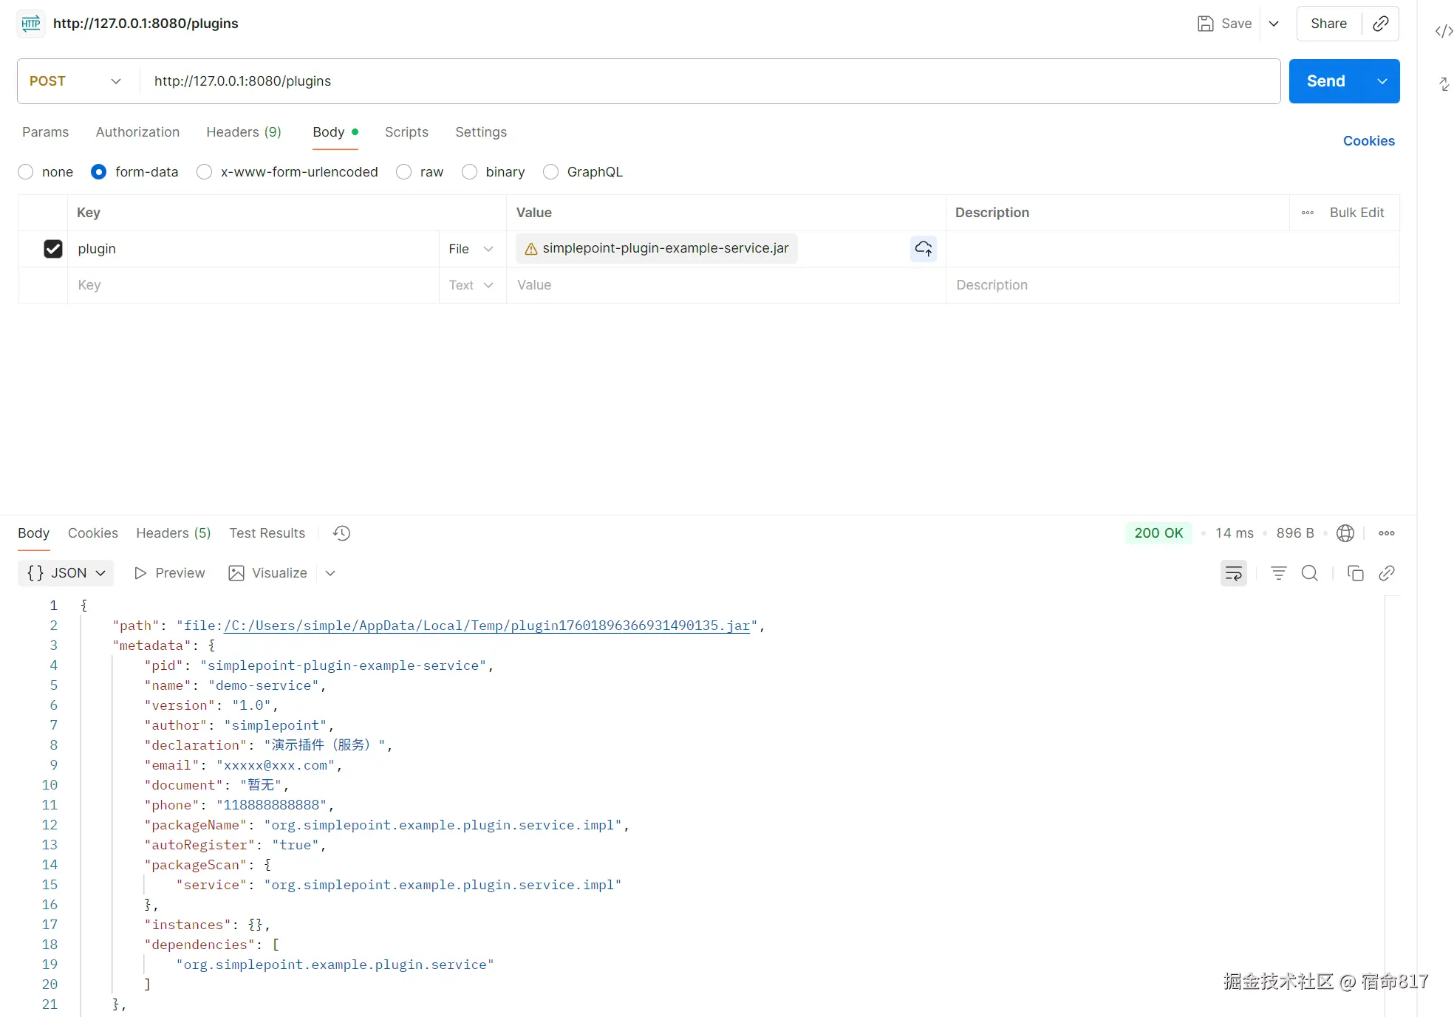This screenshot has width=1454, height=1017.
Task: Click the code snippet icon in right sidebar
Action: pyautogui.click(x=1444, y=31)
